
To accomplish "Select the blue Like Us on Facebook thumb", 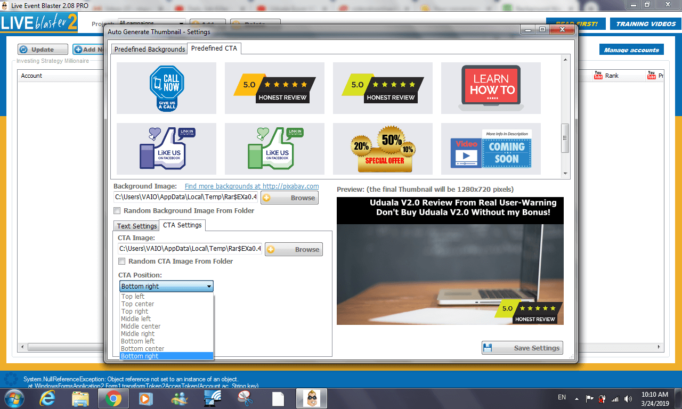I will click(166, 149).
